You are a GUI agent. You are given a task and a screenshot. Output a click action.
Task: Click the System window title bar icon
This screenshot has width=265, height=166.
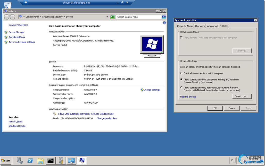(x=5, y=11)
